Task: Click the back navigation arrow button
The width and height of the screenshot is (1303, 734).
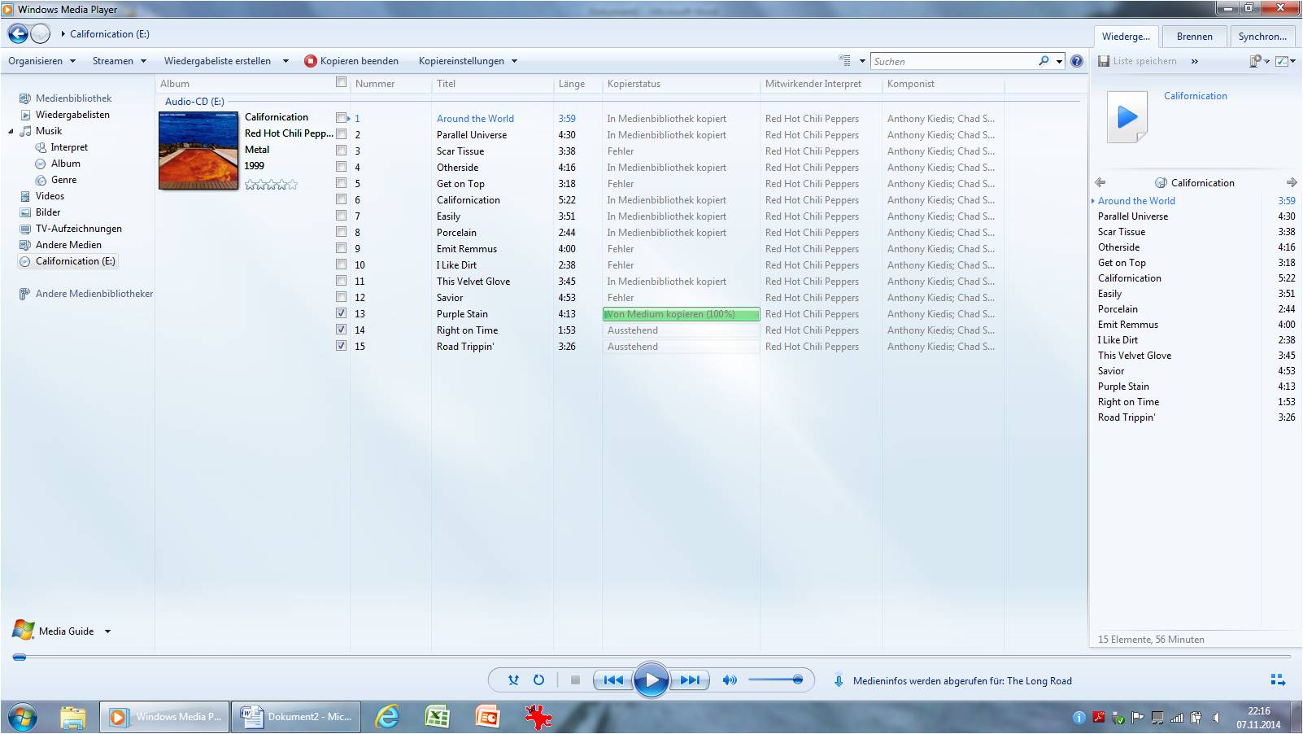Action: (18, 34)
